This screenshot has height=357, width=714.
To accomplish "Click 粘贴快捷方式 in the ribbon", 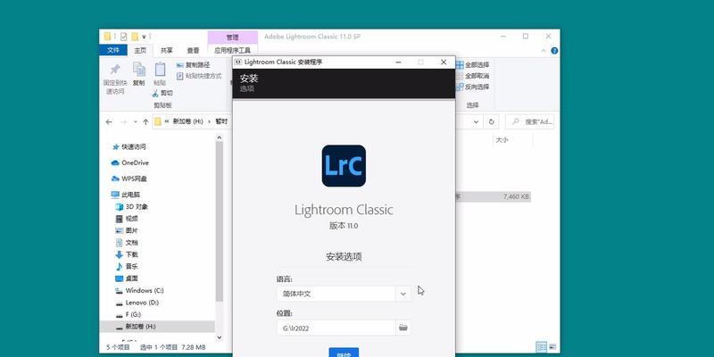I will click(199, 76).
